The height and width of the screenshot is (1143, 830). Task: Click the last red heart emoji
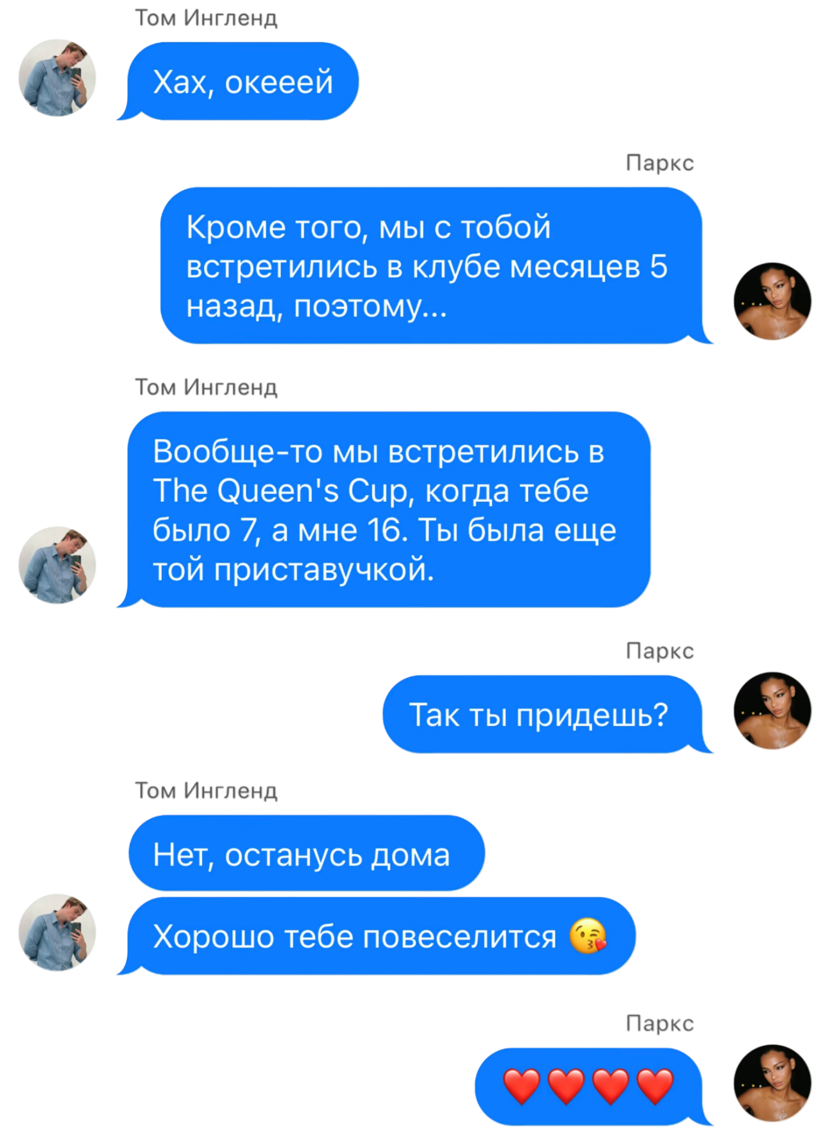point(655,1086)
